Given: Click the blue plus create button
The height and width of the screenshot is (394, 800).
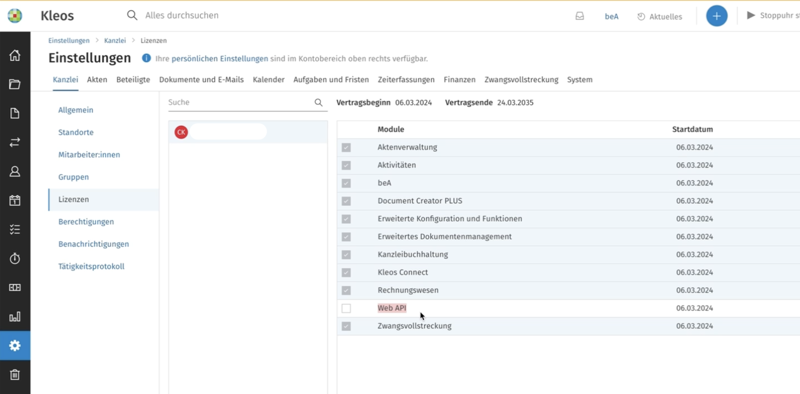Looking at the screenshot, I should pyautogui.click(x=717, y=16).
